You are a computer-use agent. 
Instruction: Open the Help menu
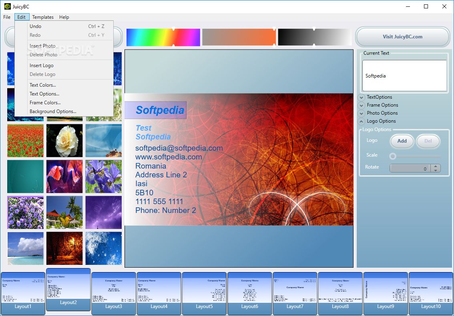click(64, 17)
